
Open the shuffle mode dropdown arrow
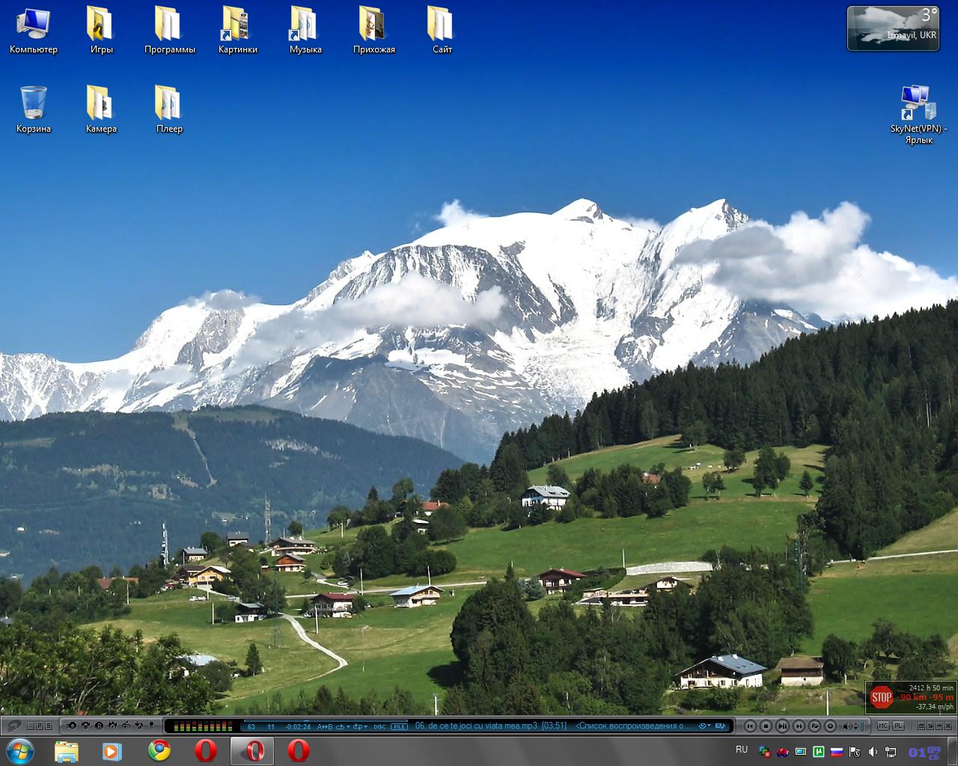coord(365,726)
